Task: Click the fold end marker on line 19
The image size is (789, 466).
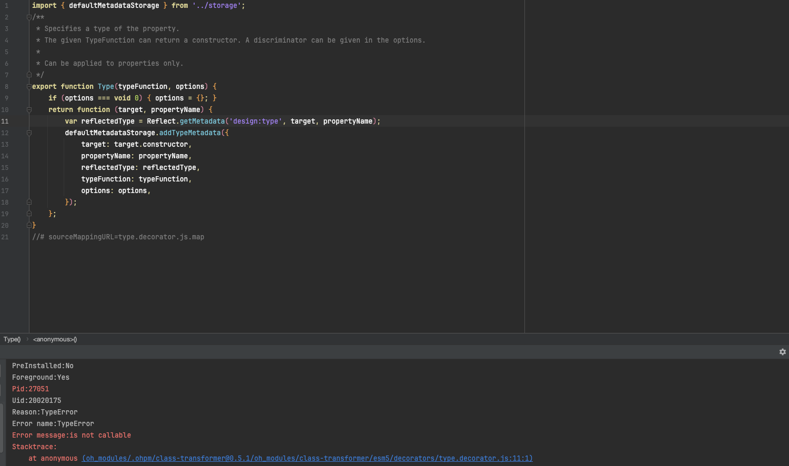Action: coord(29,214)
